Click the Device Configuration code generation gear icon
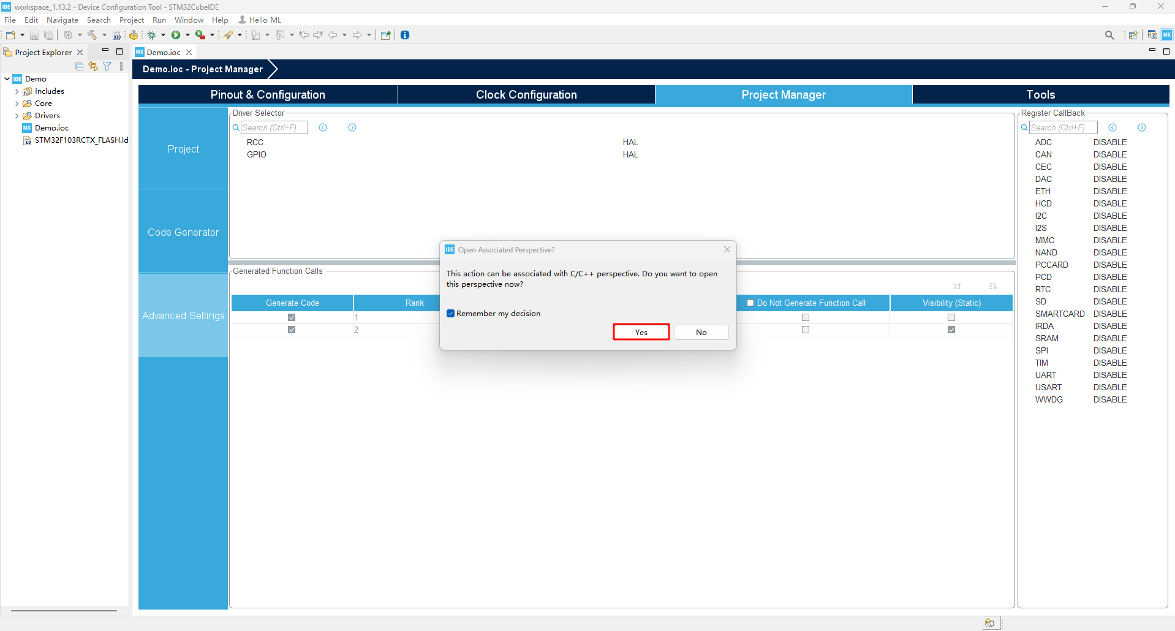 pos(134,35)
